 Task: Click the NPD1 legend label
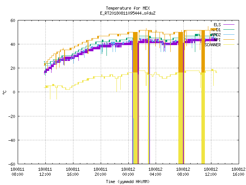(216, 30)
